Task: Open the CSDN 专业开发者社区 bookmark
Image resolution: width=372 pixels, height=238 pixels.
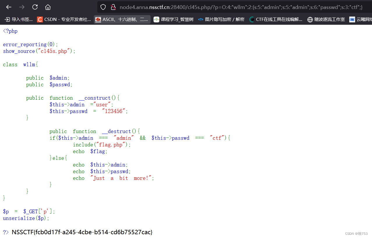Action: [64, 19]
